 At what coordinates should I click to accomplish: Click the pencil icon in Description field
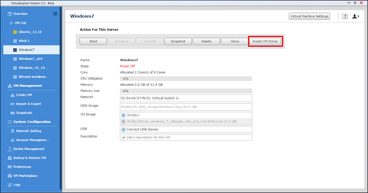[x=124, y=137]
